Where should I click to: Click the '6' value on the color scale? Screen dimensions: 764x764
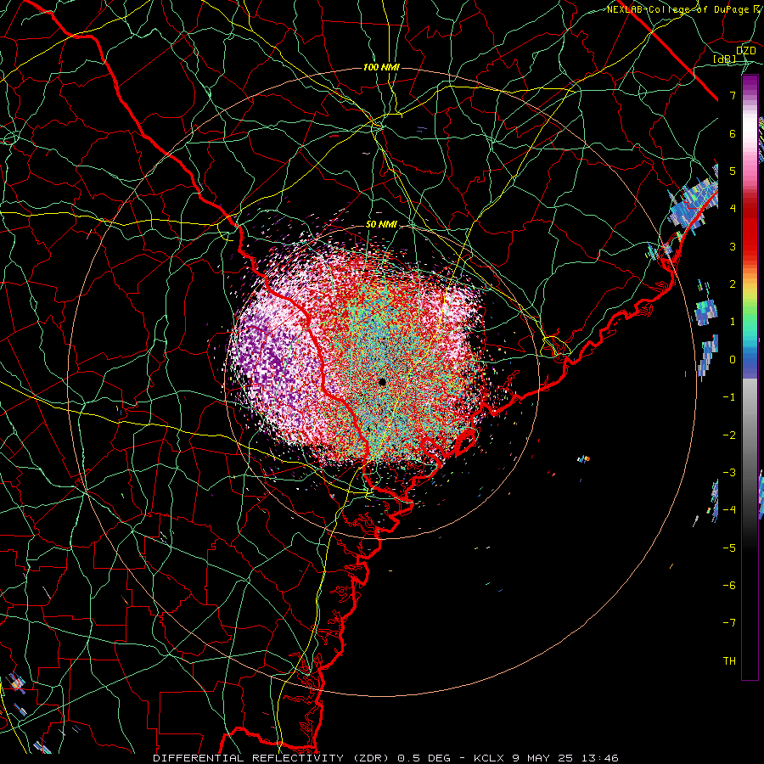point(733,133)
